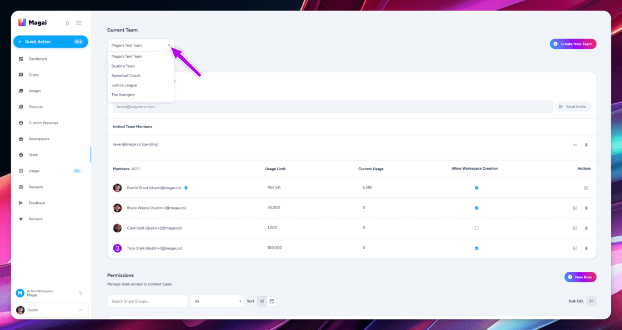Enable workspace creation for Clark Kent

[x=476, y=228]
